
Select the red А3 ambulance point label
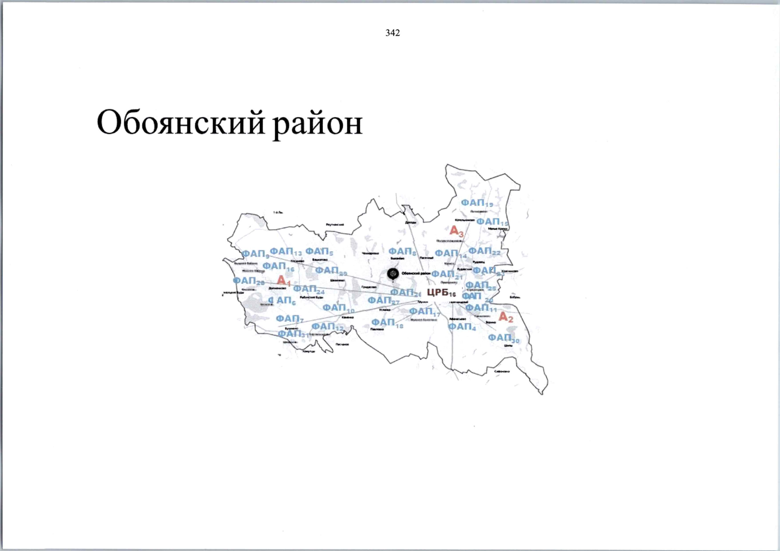point(457,231)
